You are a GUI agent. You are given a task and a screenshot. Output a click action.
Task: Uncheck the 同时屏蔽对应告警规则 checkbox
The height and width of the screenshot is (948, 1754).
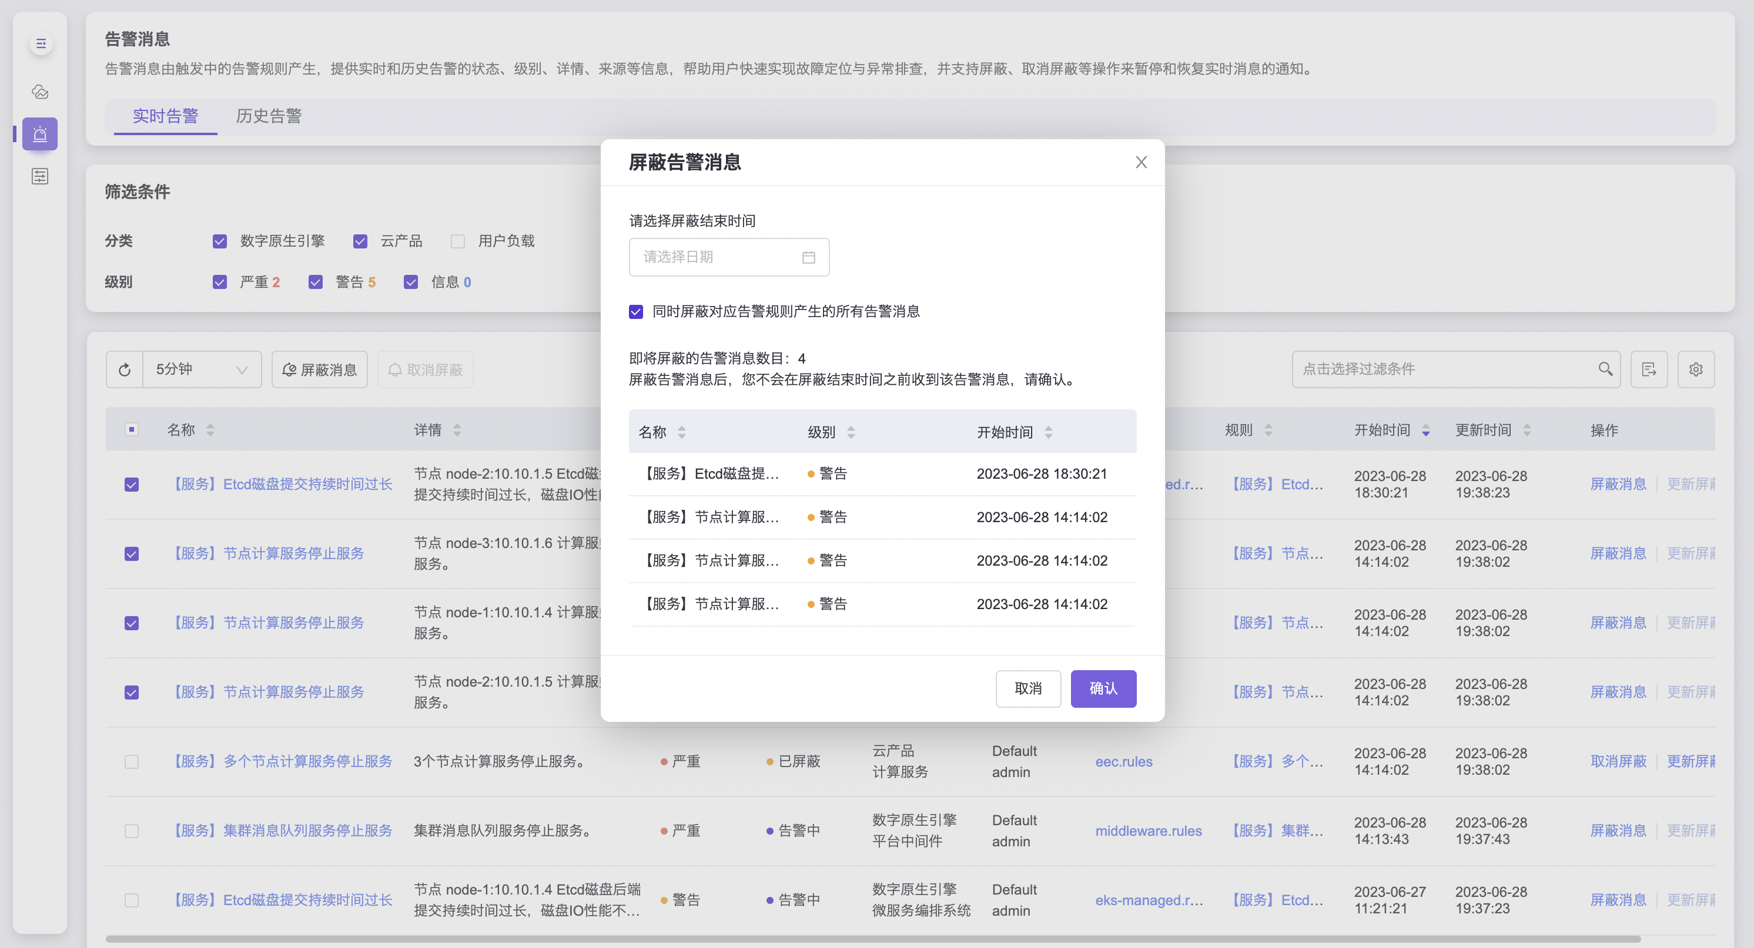636,312
